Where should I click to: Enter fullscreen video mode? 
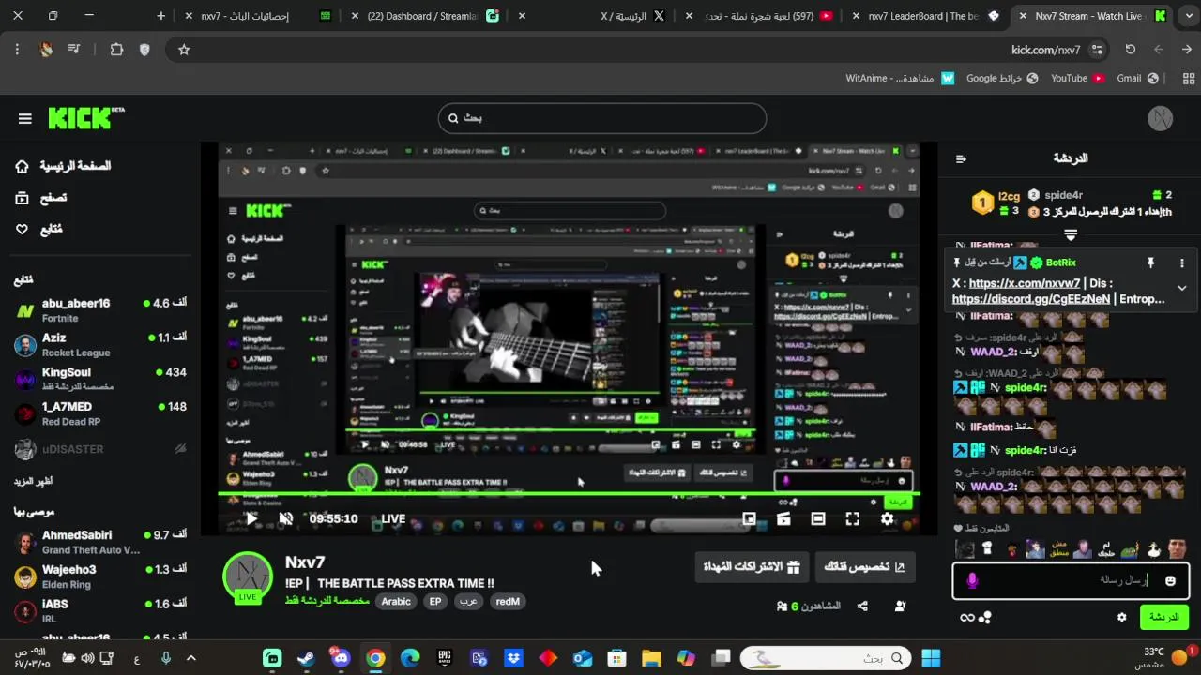[852, 518]
